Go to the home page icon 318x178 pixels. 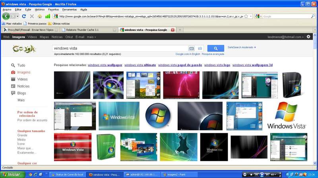coord(40,16)
